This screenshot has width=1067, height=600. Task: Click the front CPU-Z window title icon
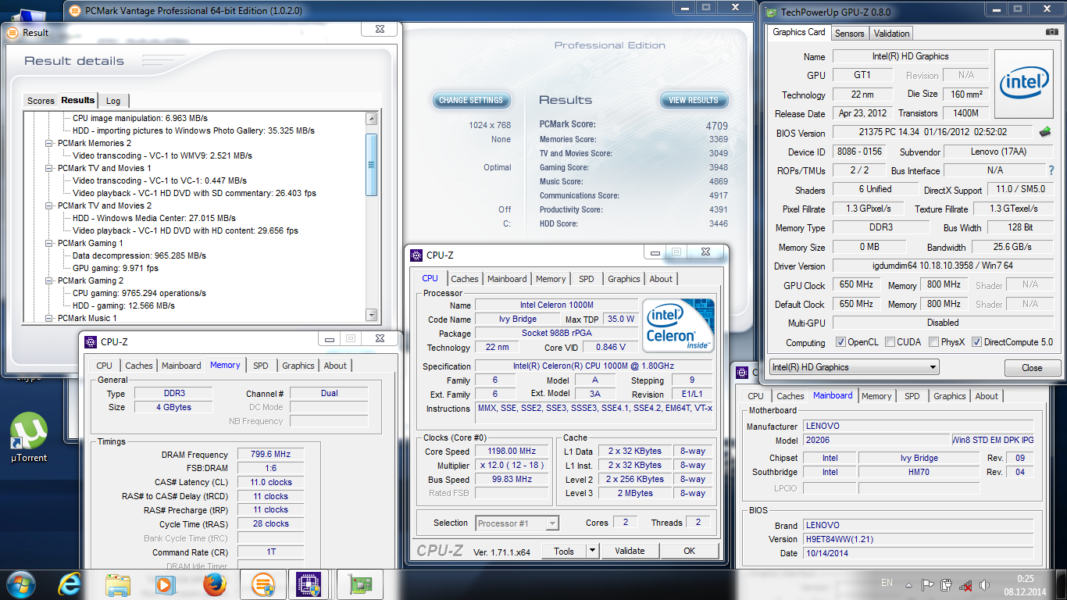416,255
